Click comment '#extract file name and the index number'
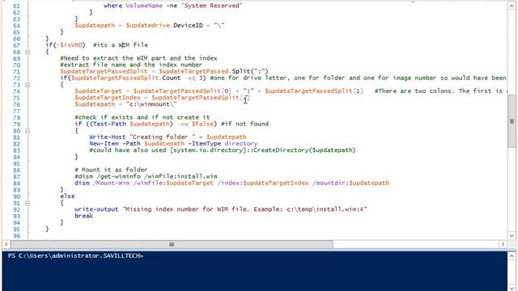This screenshot has width=518, height=291. click(131, 65)
